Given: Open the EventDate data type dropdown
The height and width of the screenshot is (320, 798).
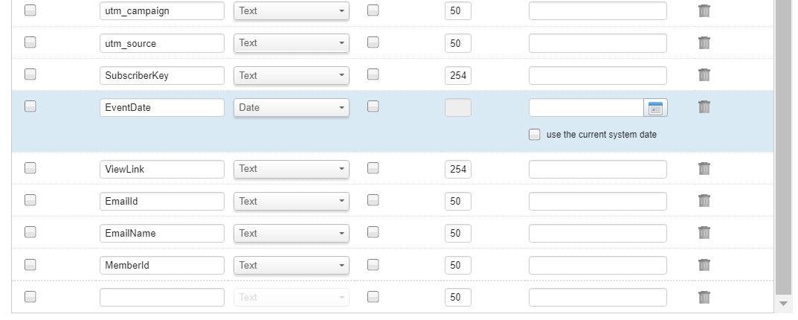Looking at the screenshot, I should [x=292, y=108].
